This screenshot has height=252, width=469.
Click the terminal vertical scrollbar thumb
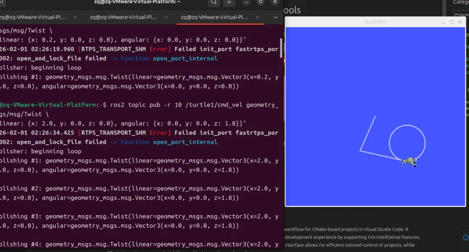(x=281, y=48)
